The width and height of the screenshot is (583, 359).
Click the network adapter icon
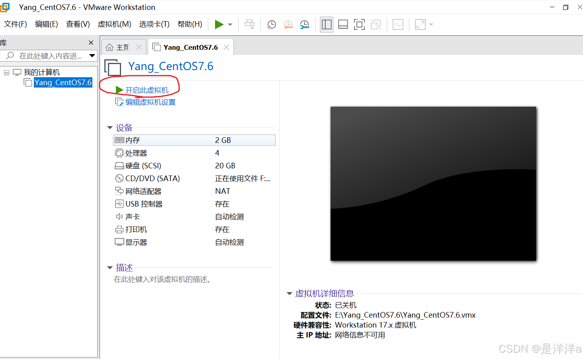[119, 191]
